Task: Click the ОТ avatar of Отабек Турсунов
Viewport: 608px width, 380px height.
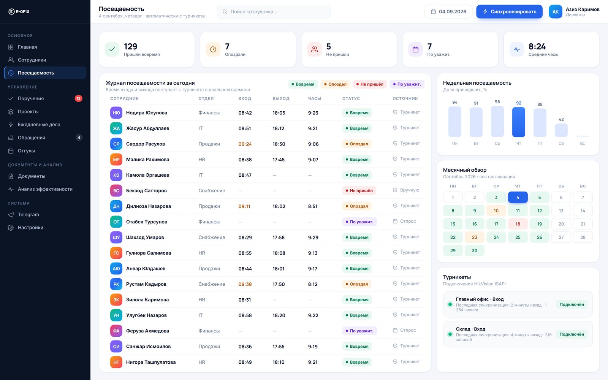Action: (116, 222)
